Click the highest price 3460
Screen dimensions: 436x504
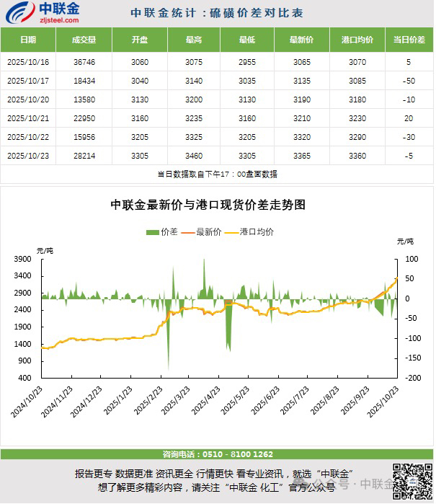pos(194,156)
